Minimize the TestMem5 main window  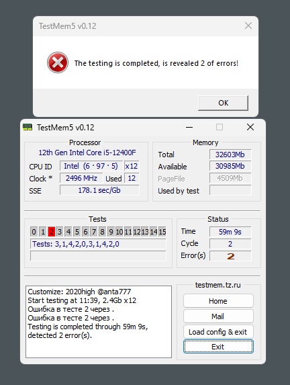point(189,127)
